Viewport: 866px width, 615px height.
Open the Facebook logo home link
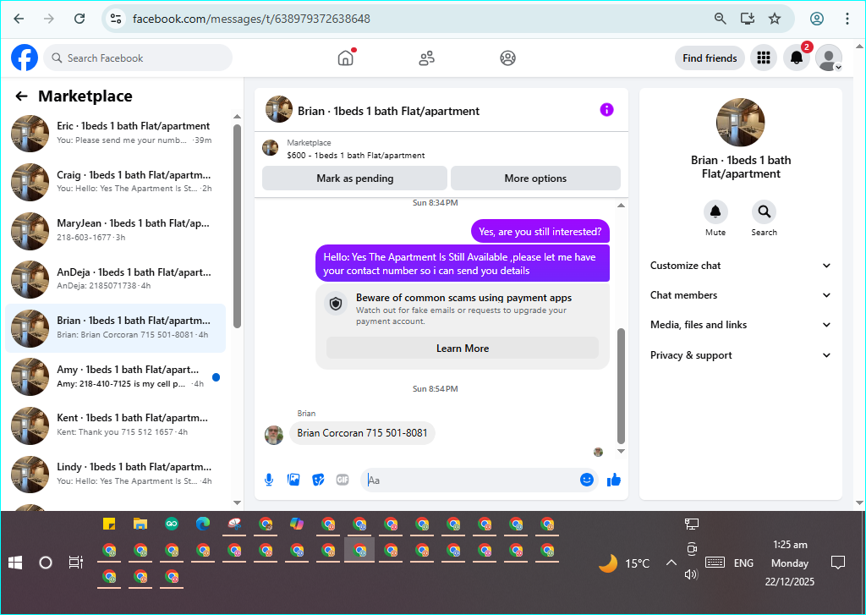coord(25,58)
